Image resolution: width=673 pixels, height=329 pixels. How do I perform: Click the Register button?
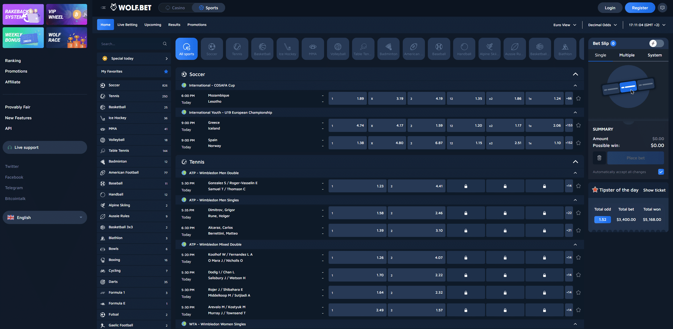[640, 8]
